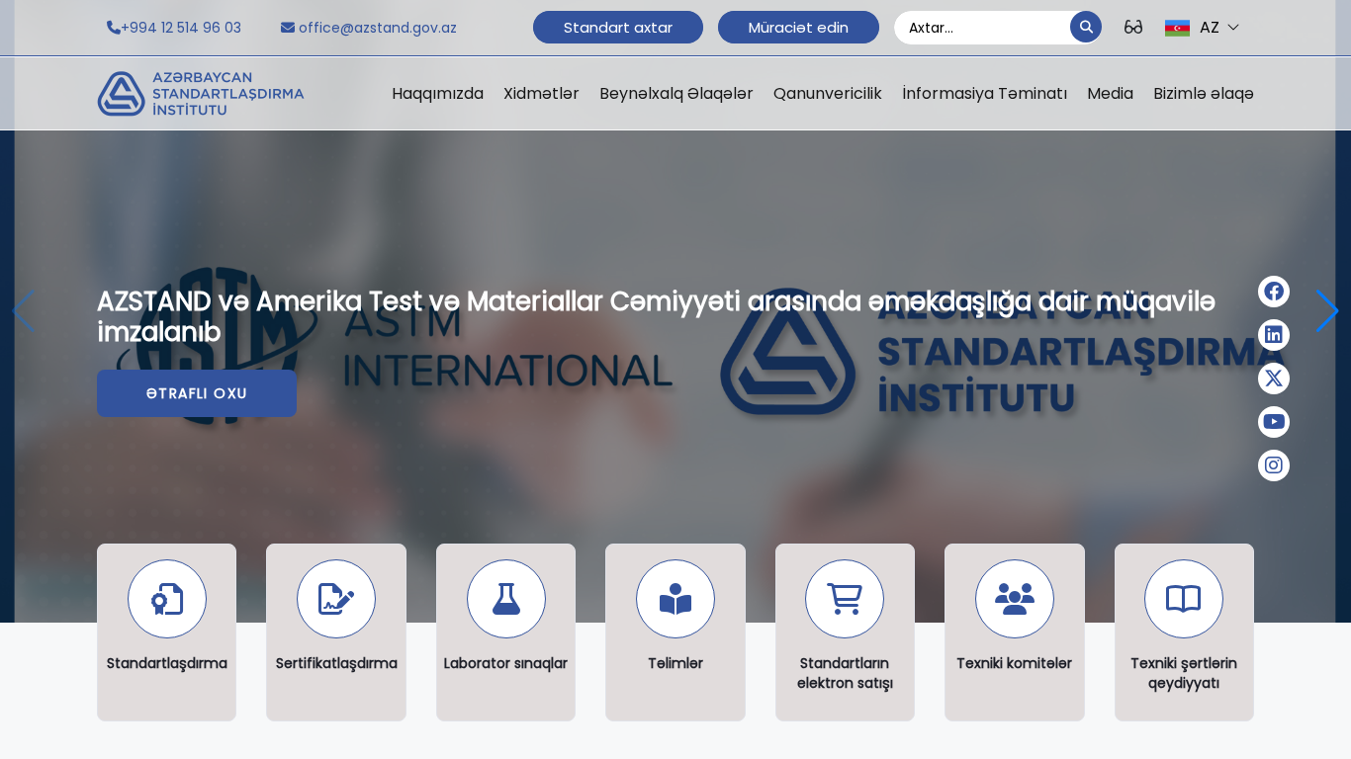Call the phone number +994 12 514 96 03
This screenshot has width=1351, height=759.
tap(174, 28)
